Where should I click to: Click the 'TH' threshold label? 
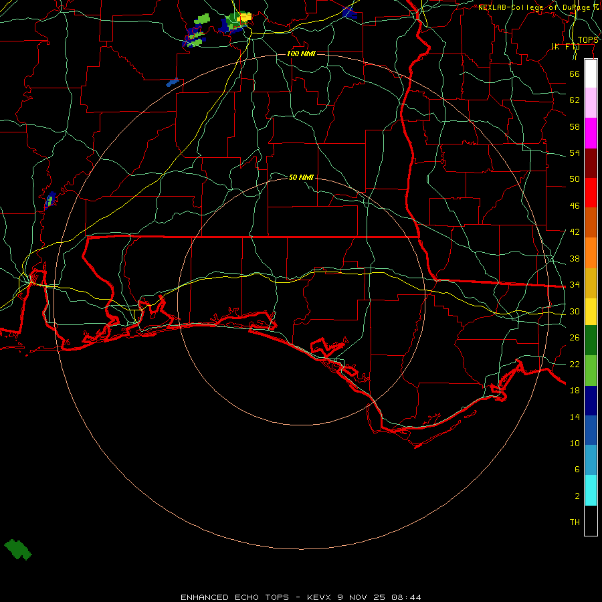tap(575, 522)
